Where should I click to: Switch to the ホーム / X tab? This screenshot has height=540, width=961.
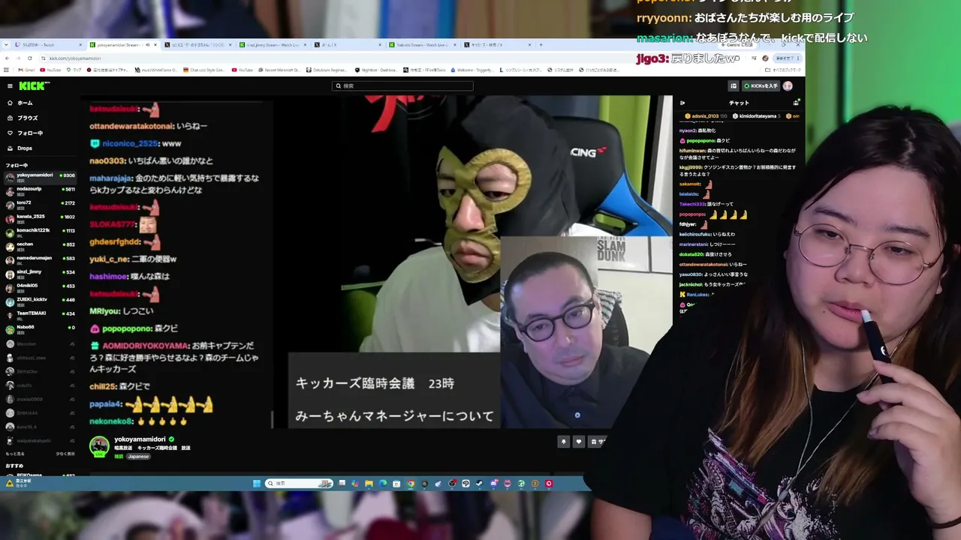coord(348,45)
